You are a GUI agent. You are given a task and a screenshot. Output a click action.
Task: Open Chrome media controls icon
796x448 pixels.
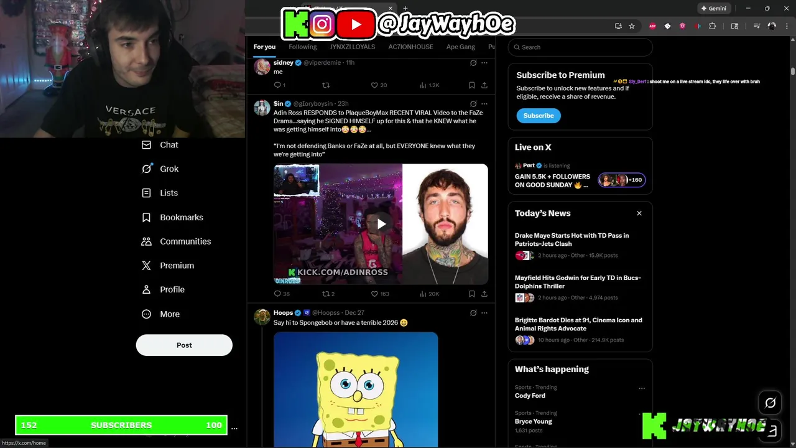coord(757,26)
